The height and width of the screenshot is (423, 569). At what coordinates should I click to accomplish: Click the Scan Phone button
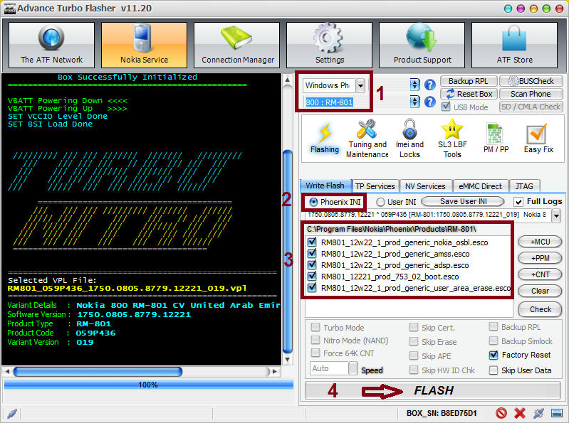click(x=531, y=94)
